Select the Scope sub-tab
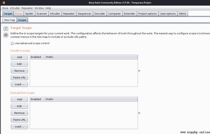Image resolution: width=210 pixels, height=134 pixels. pyautogui.click(x=22, y=20)
